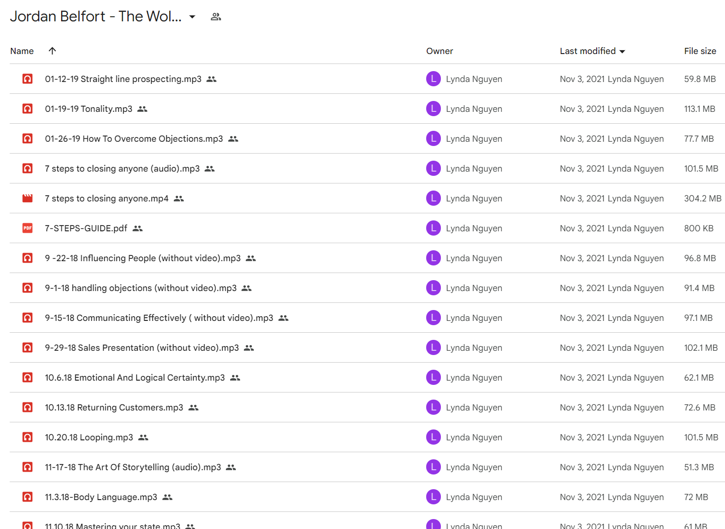Screen dimensions: 725x529
Task: Click modified date in 7 steps closing anyone.mp4 row
Action: click(x=612, y=198)
